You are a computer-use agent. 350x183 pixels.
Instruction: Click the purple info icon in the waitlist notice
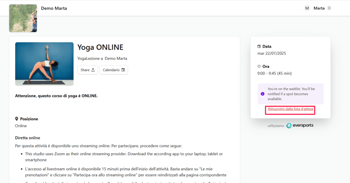click(262, 94)
